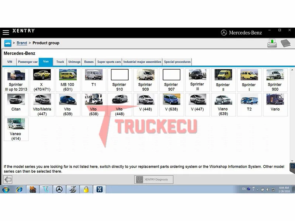
Task: Open the taskbar icon beside the padlock
Action: [x=73, y=189]
